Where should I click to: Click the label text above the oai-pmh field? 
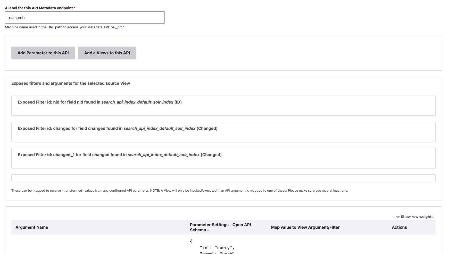pos(39,8)
